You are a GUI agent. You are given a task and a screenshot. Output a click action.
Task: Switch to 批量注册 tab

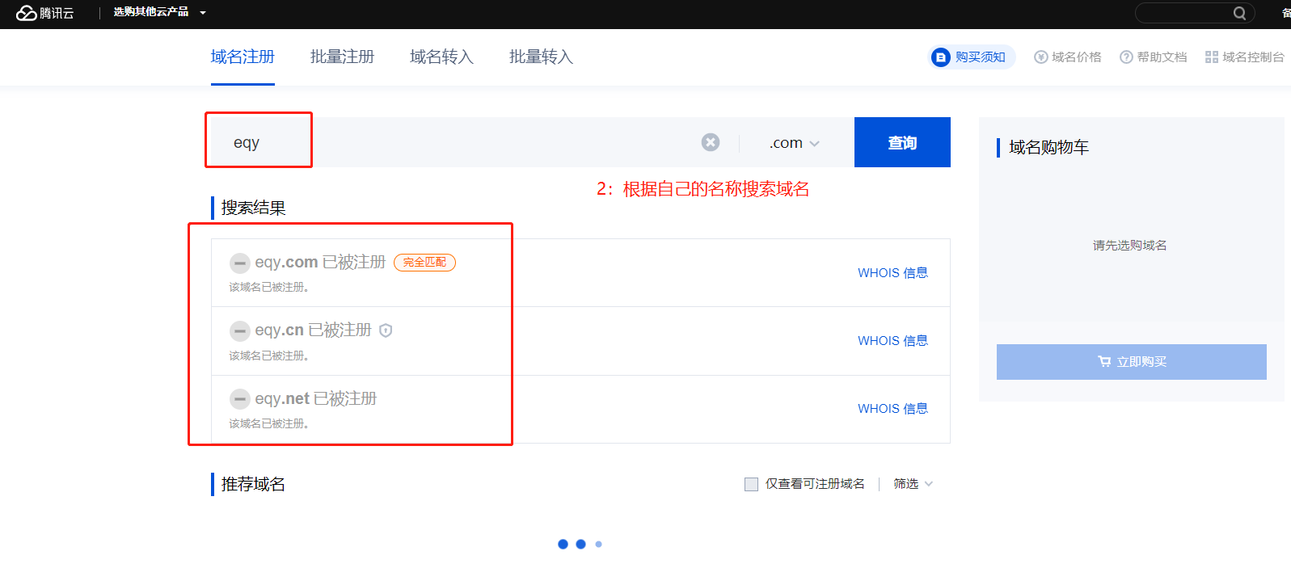(342, 57)
